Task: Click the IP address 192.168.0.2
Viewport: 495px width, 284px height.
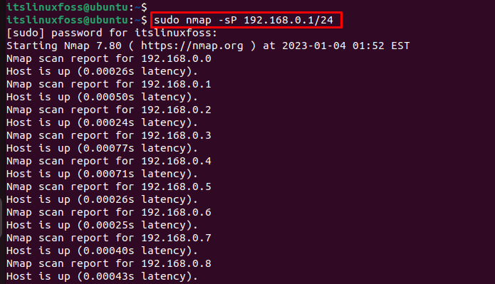Action: 176,110
